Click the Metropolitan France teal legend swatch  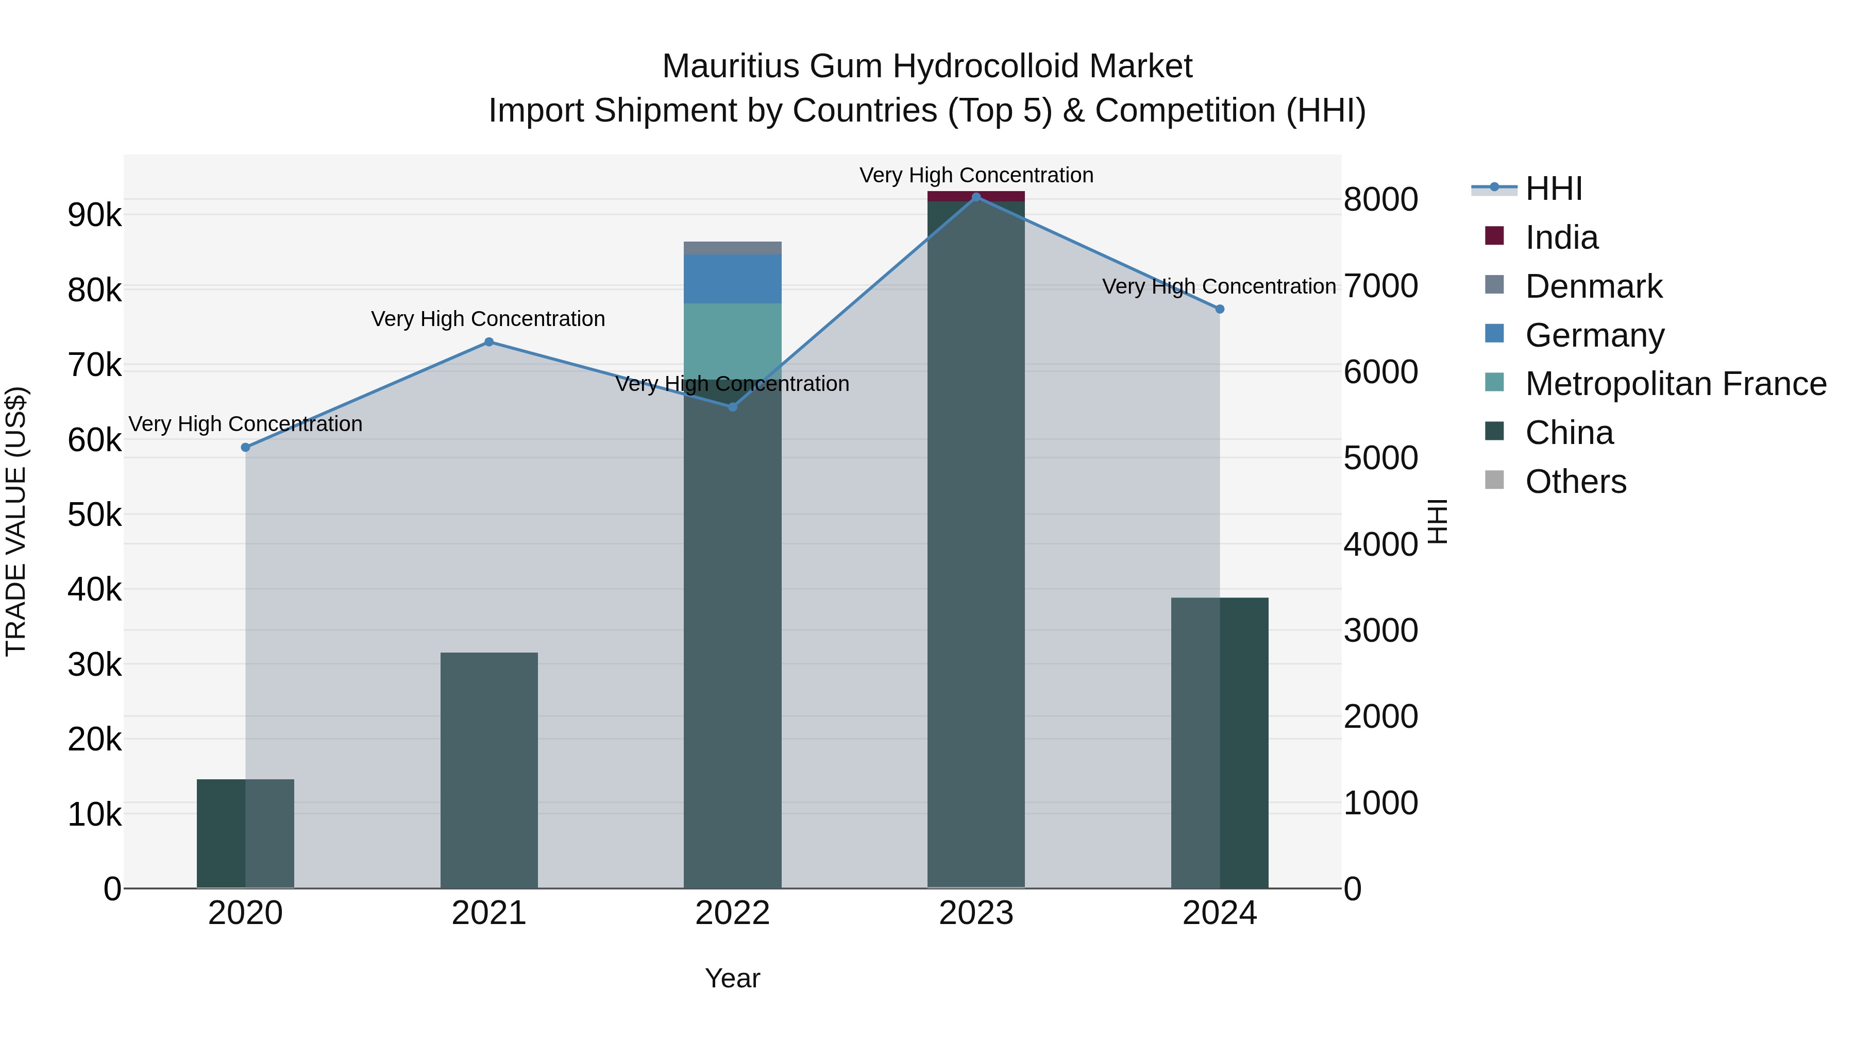click(x=1494, y=382)
